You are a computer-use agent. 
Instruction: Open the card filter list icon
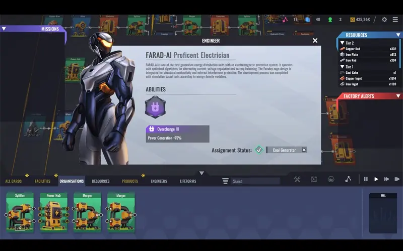point(225,181)
